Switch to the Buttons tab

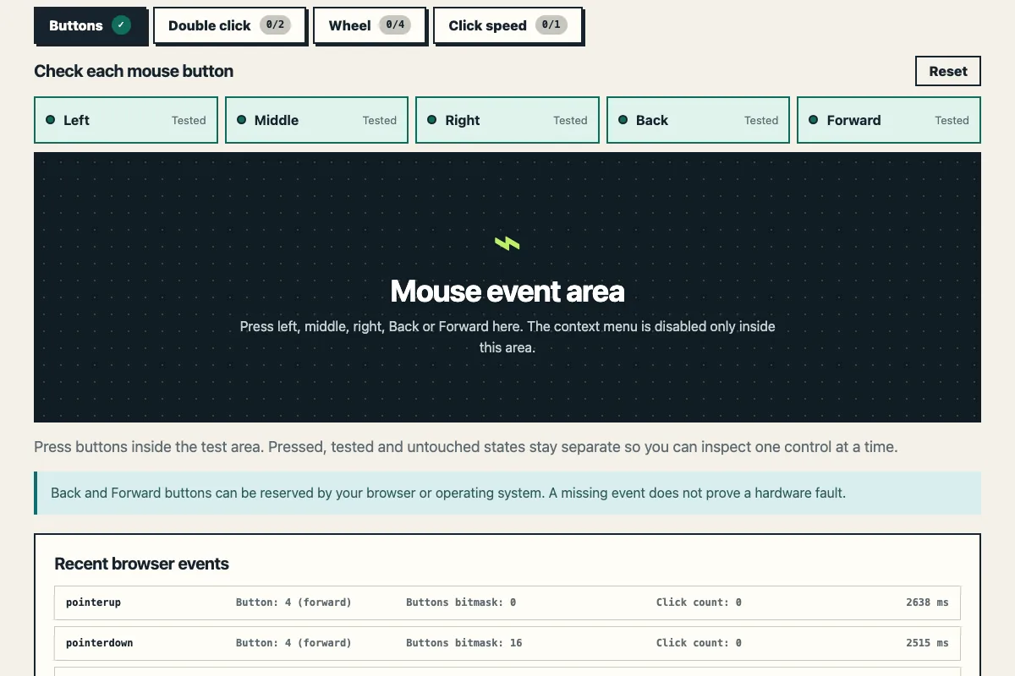pos(90,25)
